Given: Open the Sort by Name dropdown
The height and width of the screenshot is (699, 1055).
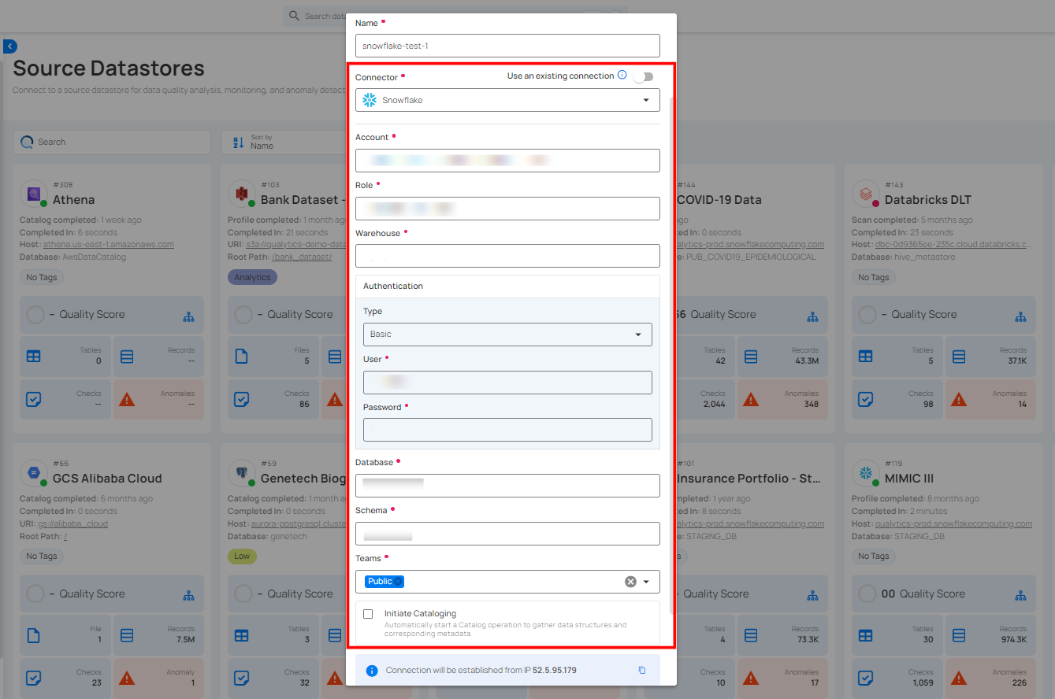Looking at the screenshot, I should tap(284, 142).
